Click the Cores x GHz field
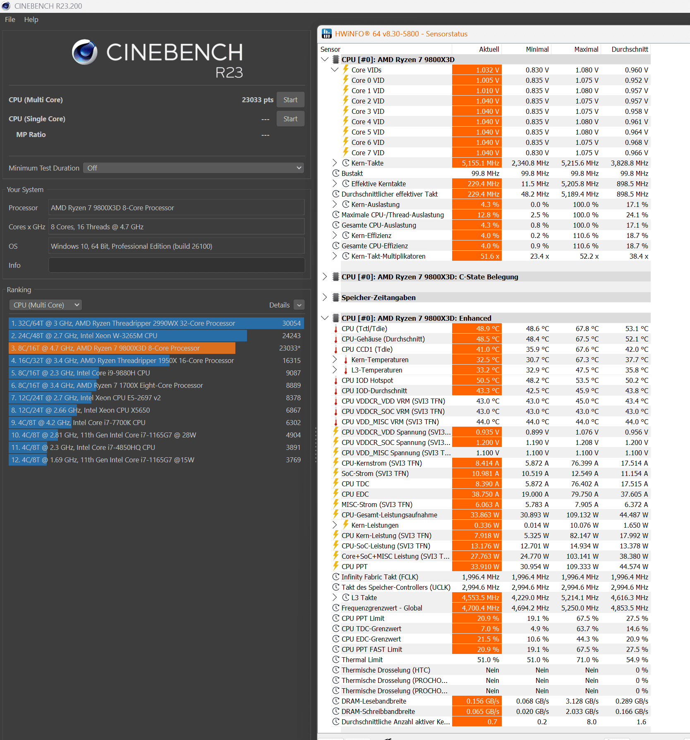 tap(177, 227)
